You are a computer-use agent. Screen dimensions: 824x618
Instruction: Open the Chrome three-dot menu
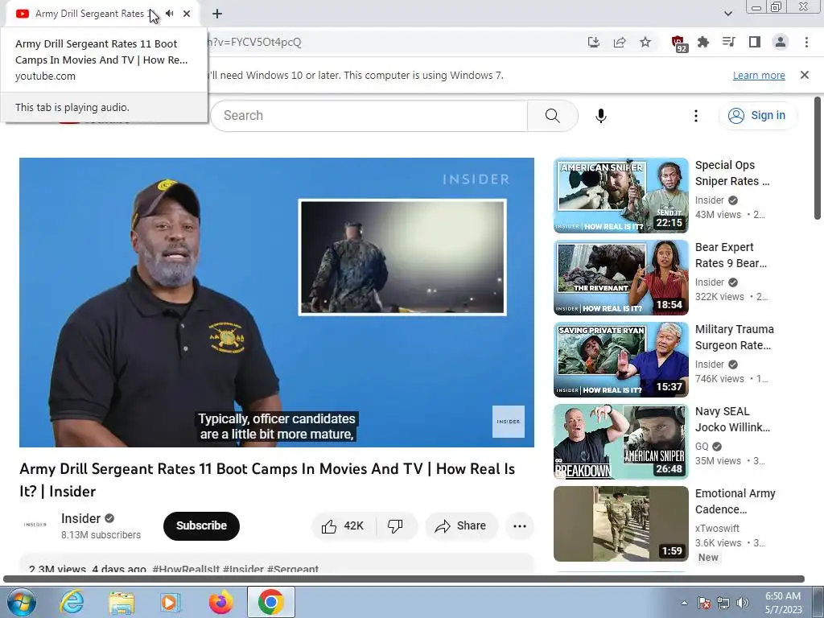pyautogui.click(x=806, y=42)
